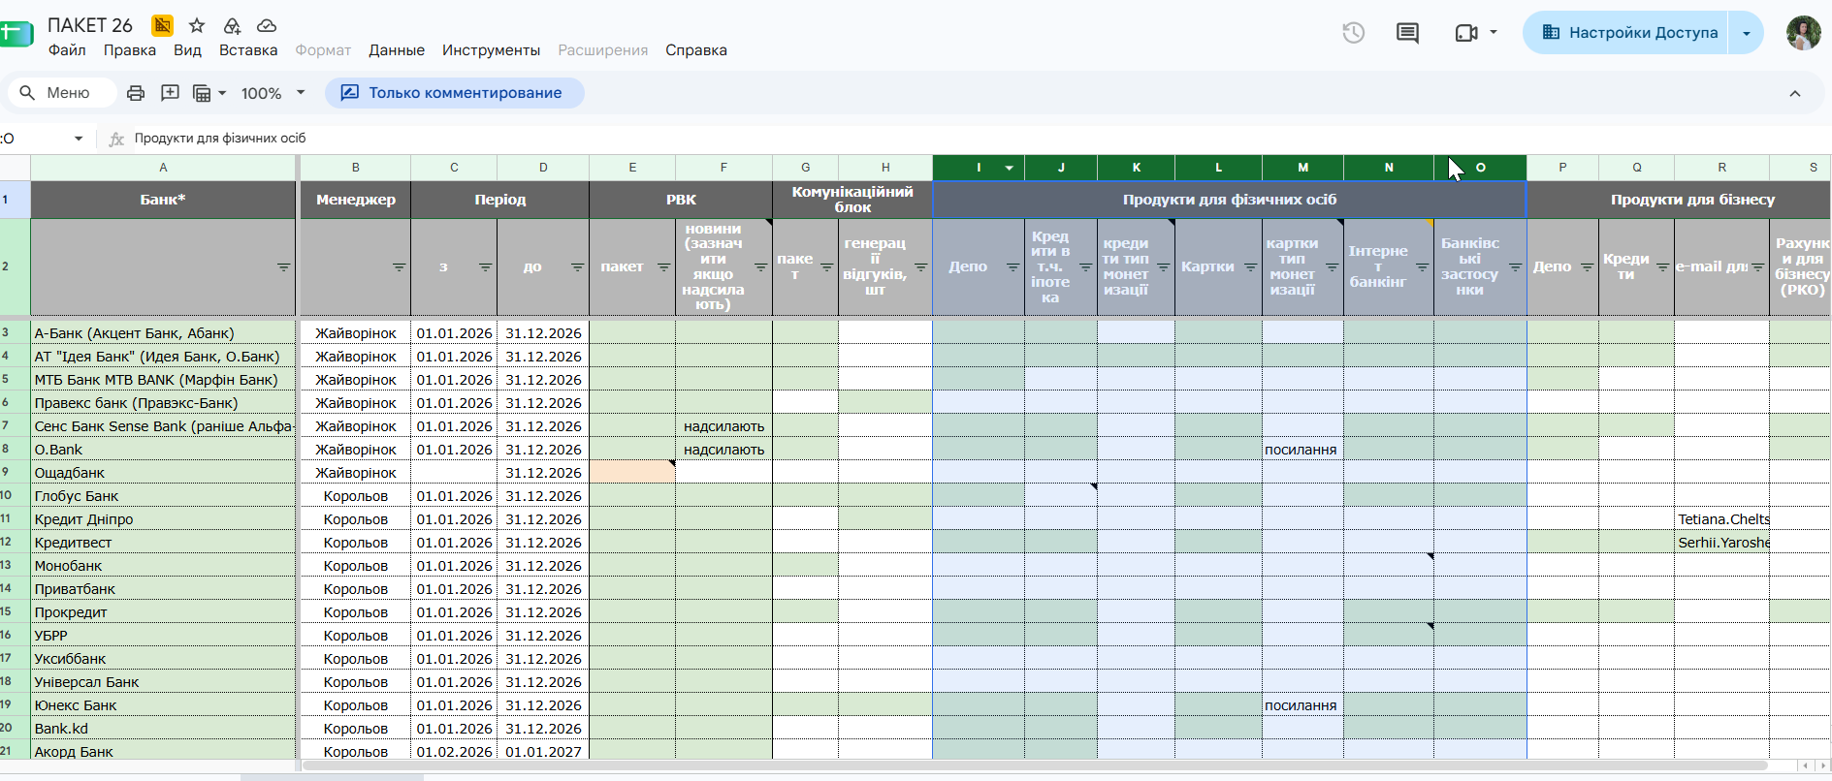Screen dimensions: 1832x781
Task: Open the Вставка menu
Action: click(248, 50)
